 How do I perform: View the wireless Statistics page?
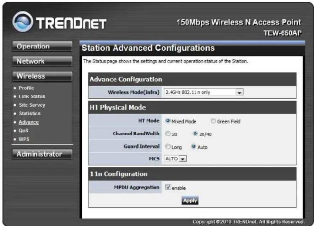[29, 114]
